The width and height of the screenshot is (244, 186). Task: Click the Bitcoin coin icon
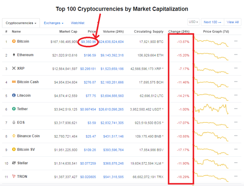(14, 41)
